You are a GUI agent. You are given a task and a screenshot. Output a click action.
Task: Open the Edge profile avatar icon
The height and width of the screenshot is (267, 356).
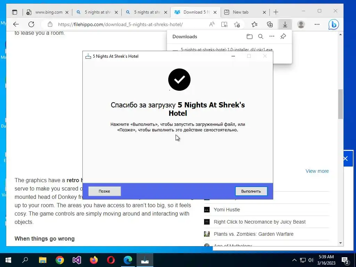point(301,24)
